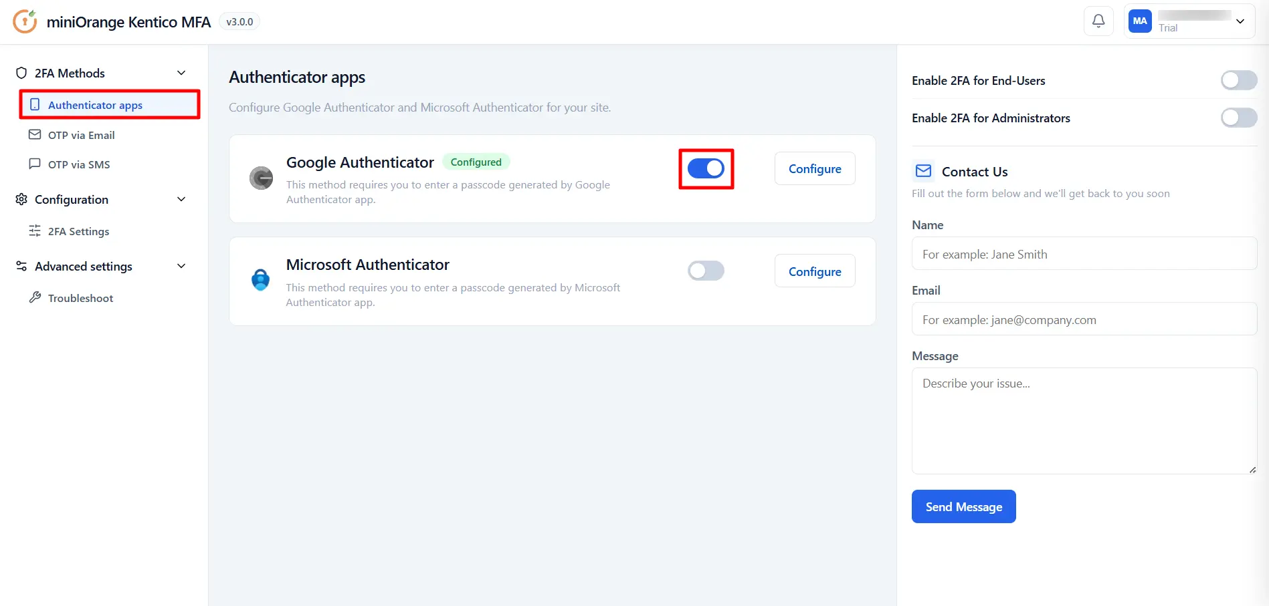The image size is (1269, 606).
Task: Click the v3.0.0 version badge
Action: [x=239, y=21]
